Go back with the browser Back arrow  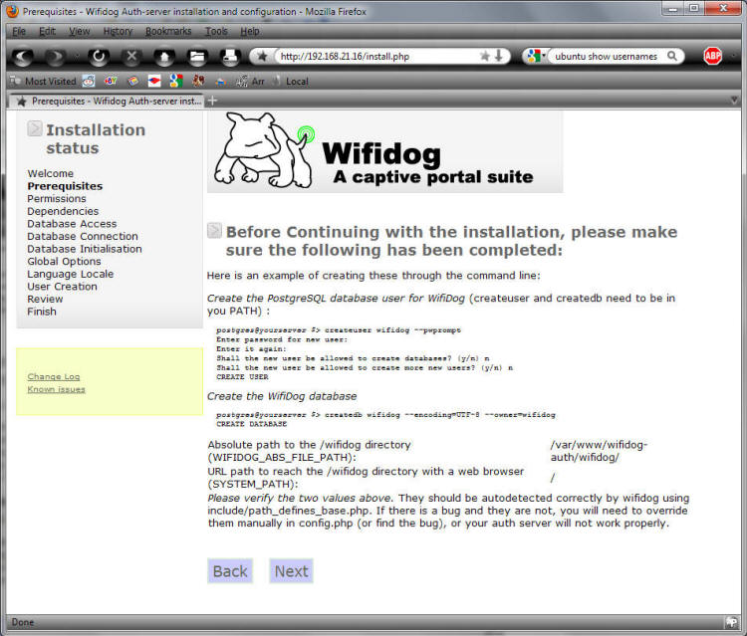click(x=22, y=57)
